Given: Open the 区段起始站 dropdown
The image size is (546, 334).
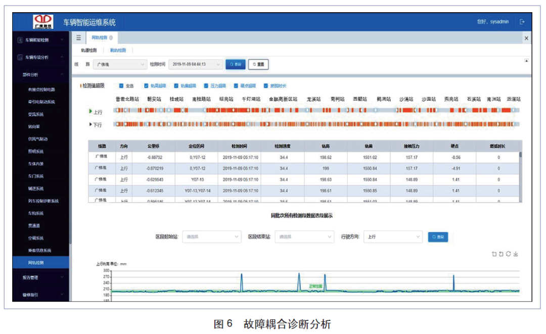Looking at the screenshot, I should (212, 236).
